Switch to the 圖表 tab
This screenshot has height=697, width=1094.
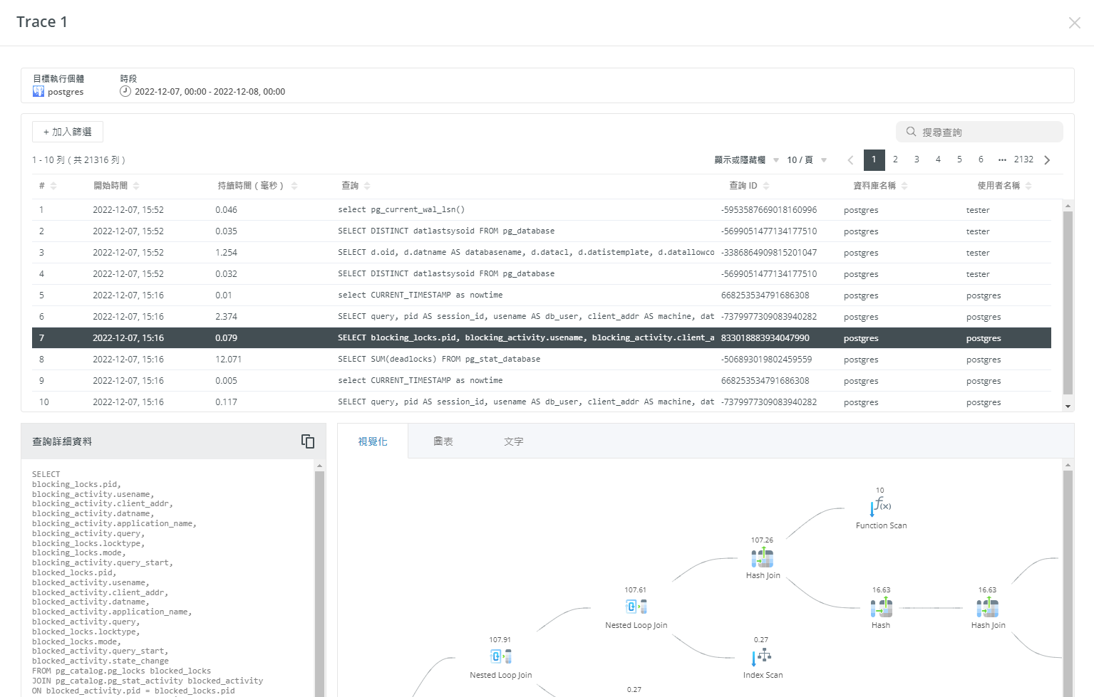(443, 441)
